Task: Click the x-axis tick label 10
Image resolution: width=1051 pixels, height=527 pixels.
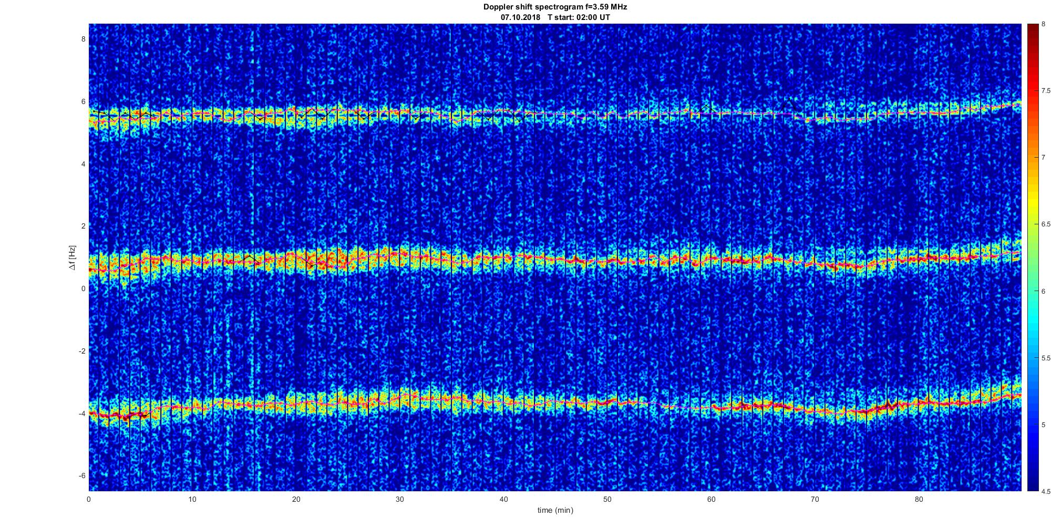Action: point(192,500)
